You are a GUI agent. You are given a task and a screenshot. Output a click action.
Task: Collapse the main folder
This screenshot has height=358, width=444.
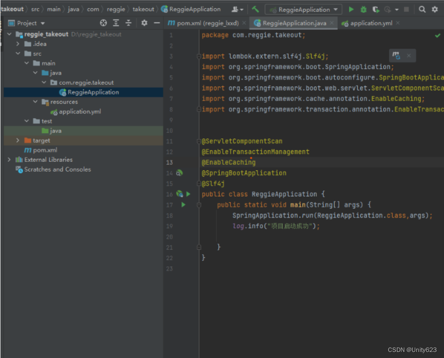27,63
